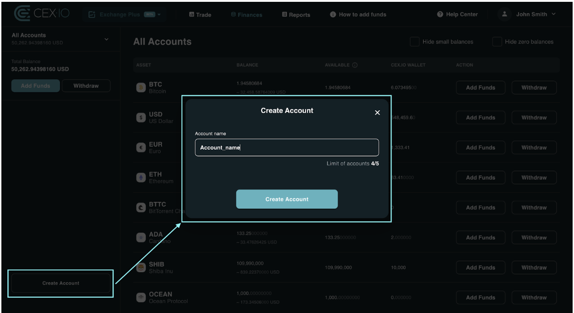This screenshot has width=574, height=313.
Task: Click the ASSET column header
Action: (144, 65)
